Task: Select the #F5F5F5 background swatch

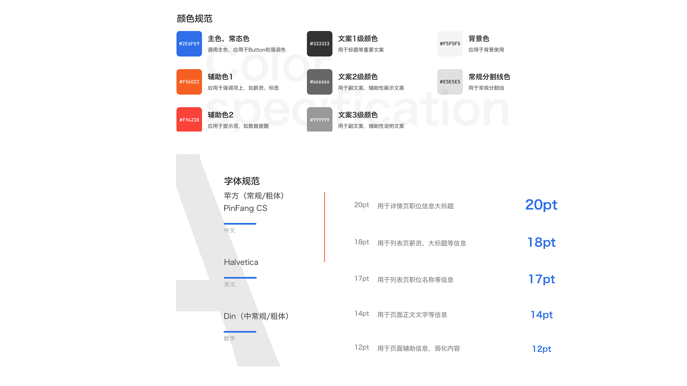Action: click(450, 44)
